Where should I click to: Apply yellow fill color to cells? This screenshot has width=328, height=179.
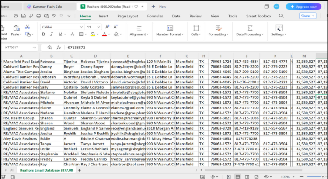point(93,34)
